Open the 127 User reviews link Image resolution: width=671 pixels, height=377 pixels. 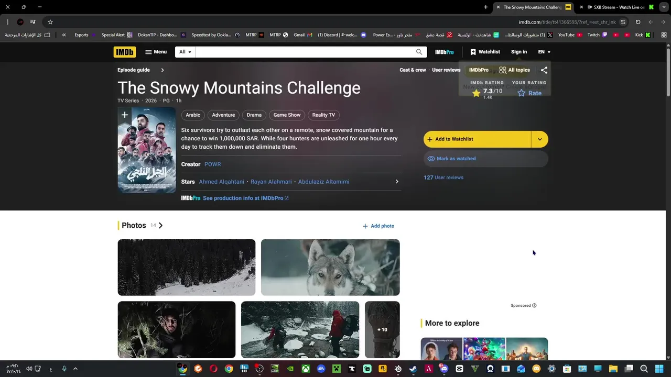coord(443,178)
